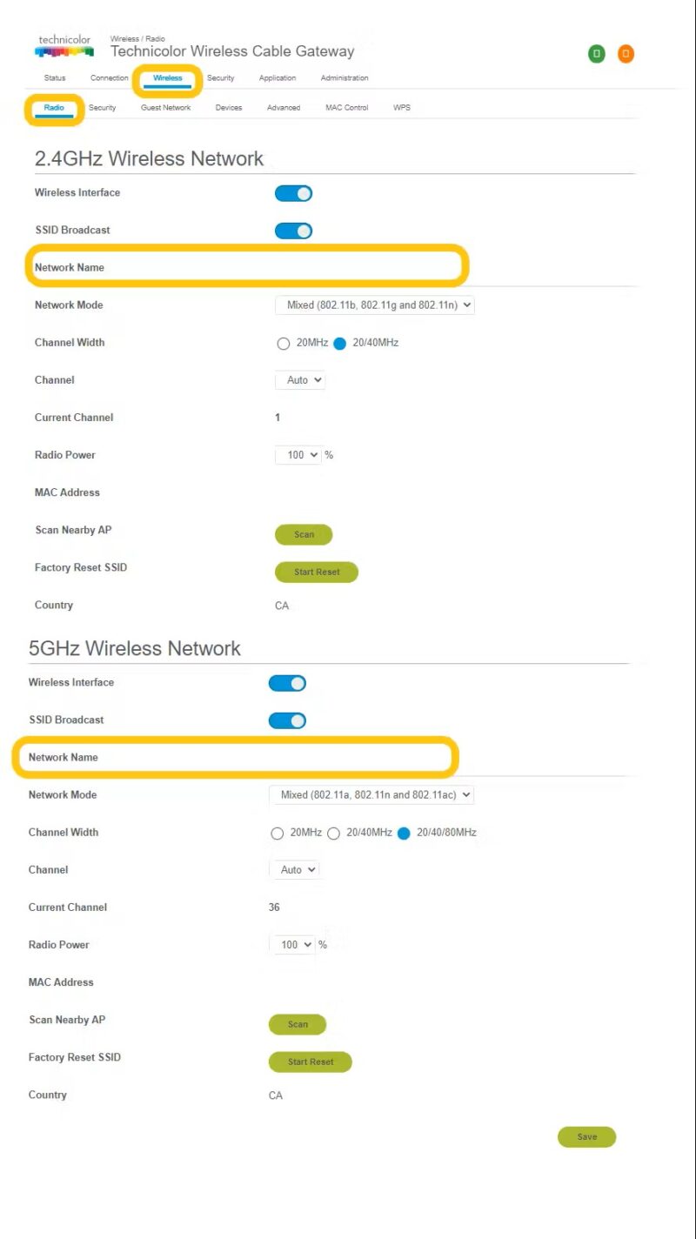696x1239 pixels.
Task: Open the 5GHz Radio Power percentage dropdown
Action: pyautogui.click(x=293, y=944)
